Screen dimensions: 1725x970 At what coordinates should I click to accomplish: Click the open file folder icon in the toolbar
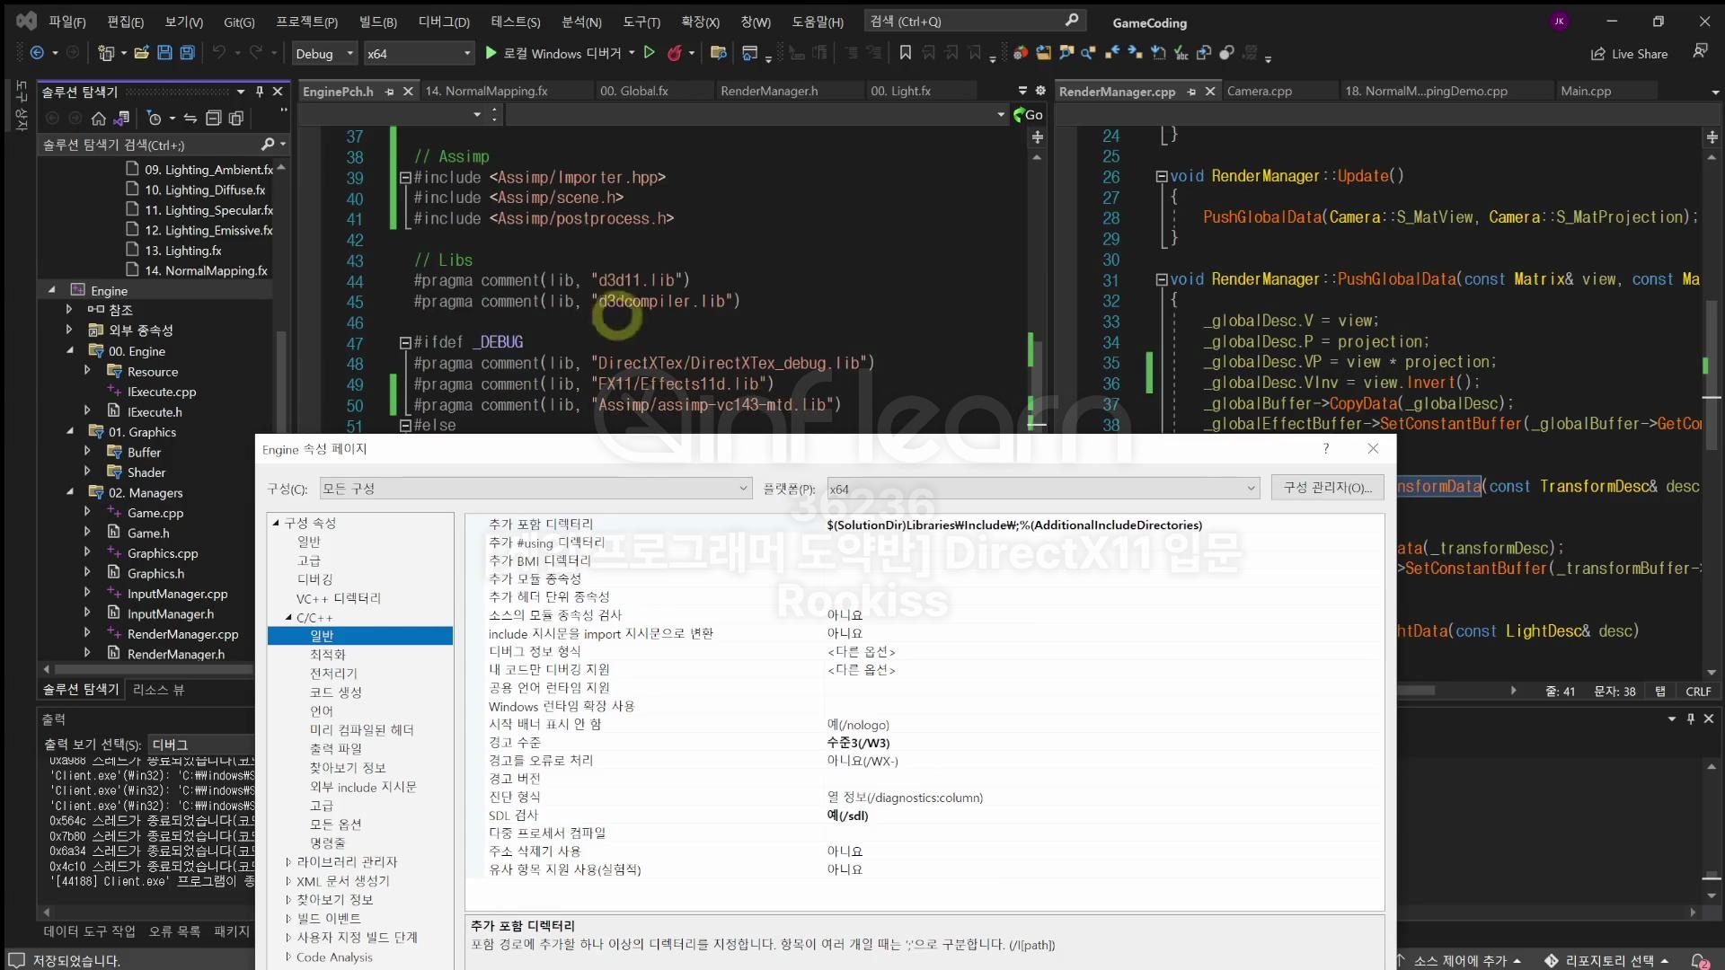pos(141,53)
